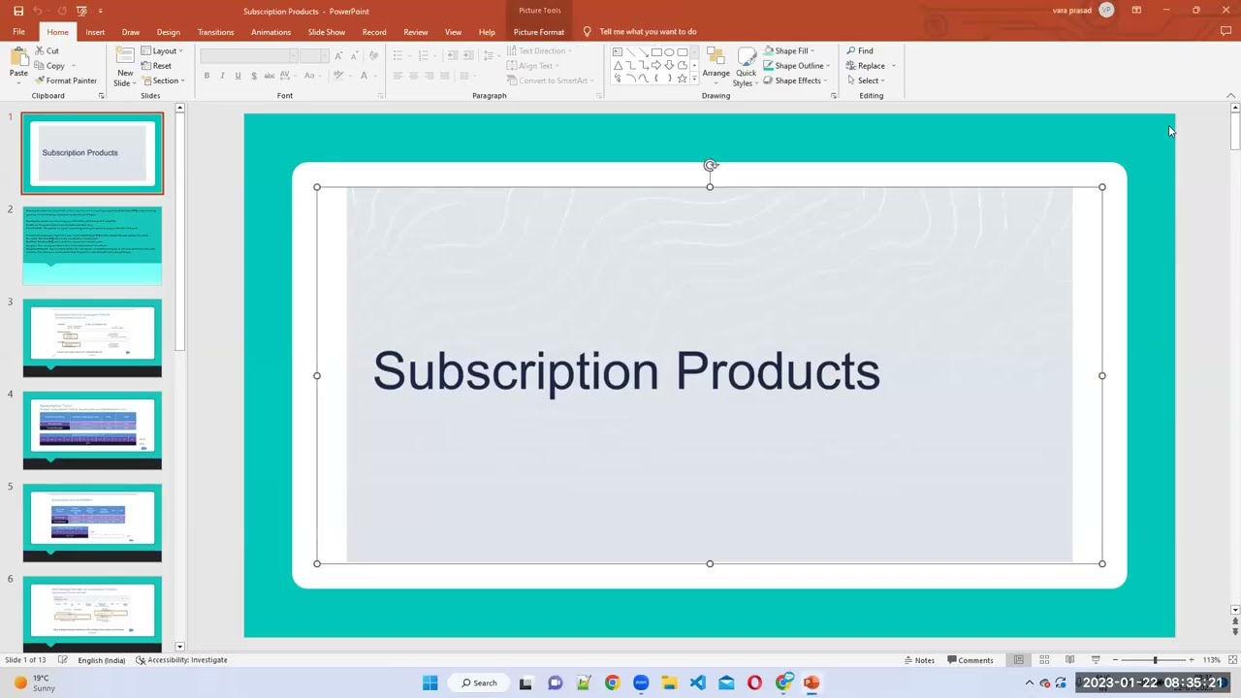Click the zoom slider in status bar
The width and height of the screenshot is (1241, 698).
(x=1154, y=660)
